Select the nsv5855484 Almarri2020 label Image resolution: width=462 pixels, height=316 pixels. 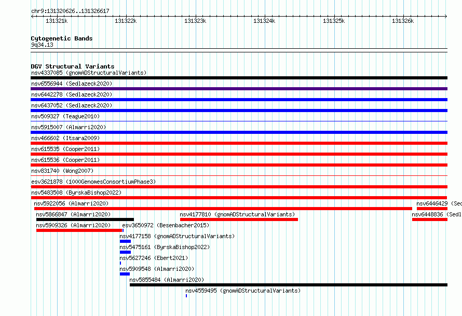[x=167, y=280]
